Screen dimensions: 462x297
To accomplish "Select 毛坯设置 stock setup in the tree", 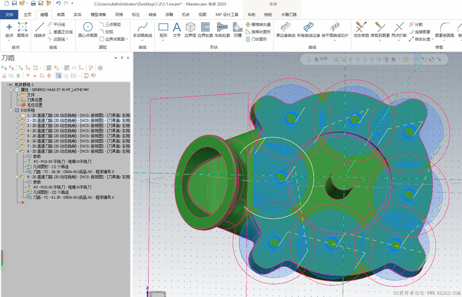I will (35, 105).
